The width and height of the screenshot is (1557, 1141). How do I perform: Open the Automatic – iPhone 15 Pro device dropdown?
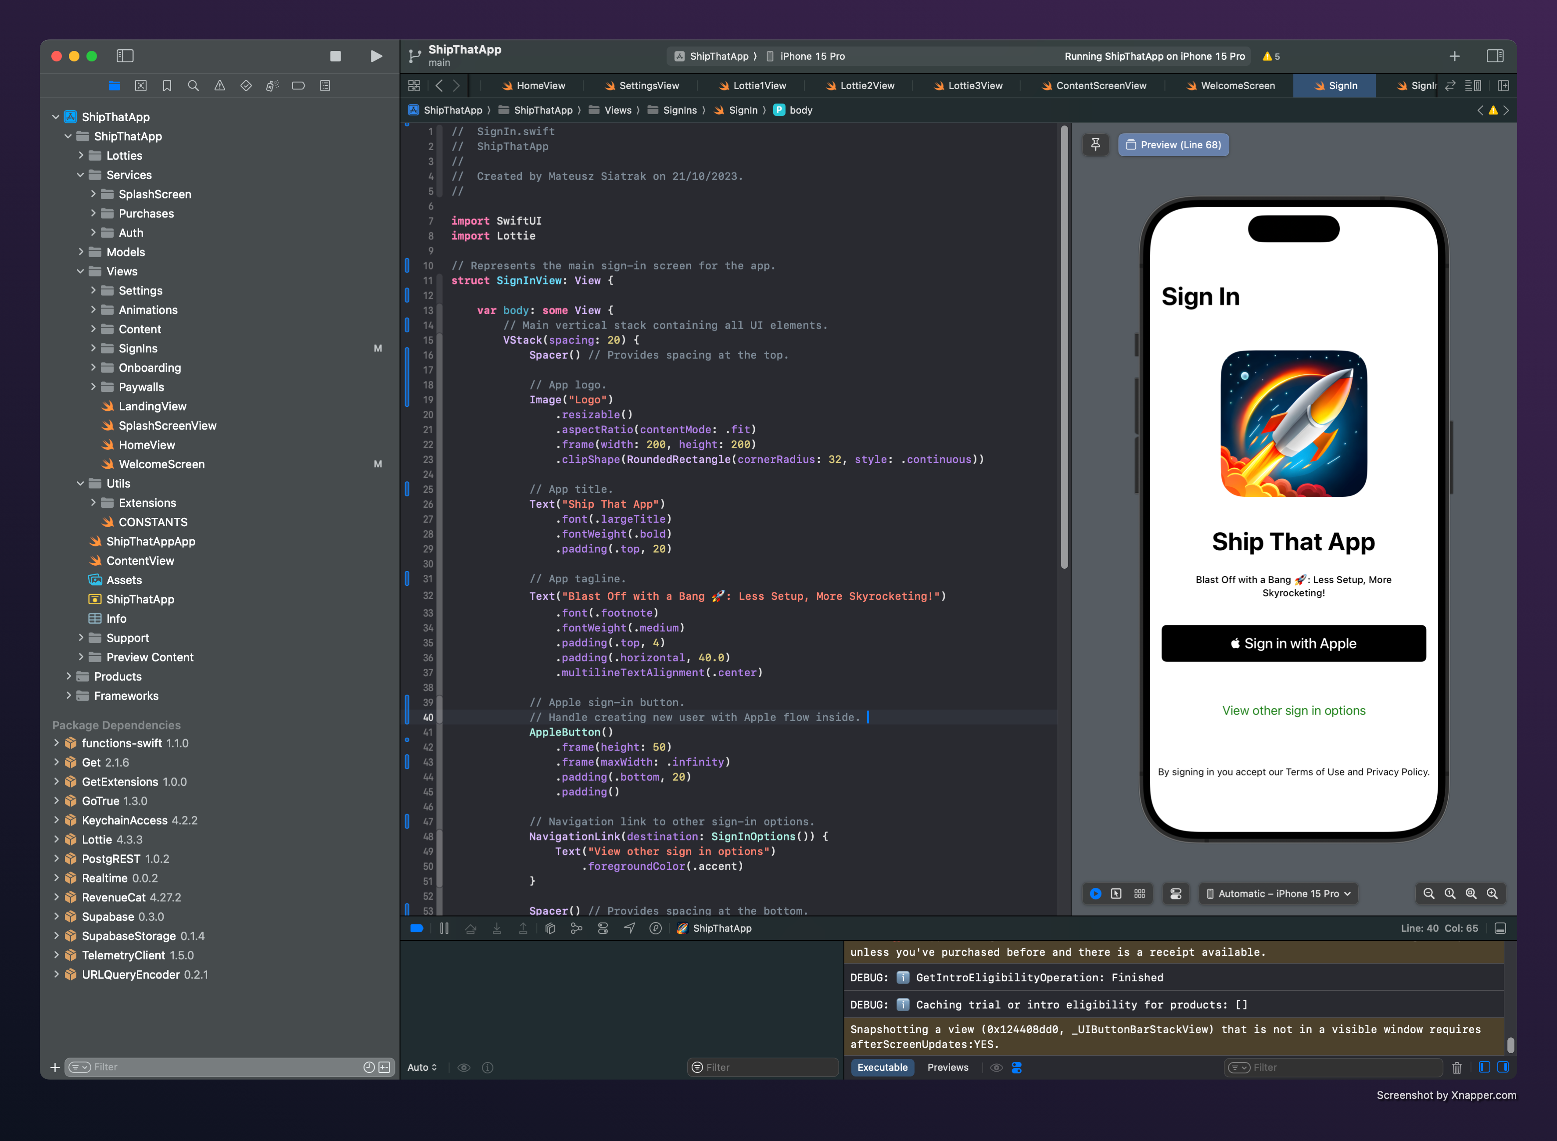pos(1278,894)
